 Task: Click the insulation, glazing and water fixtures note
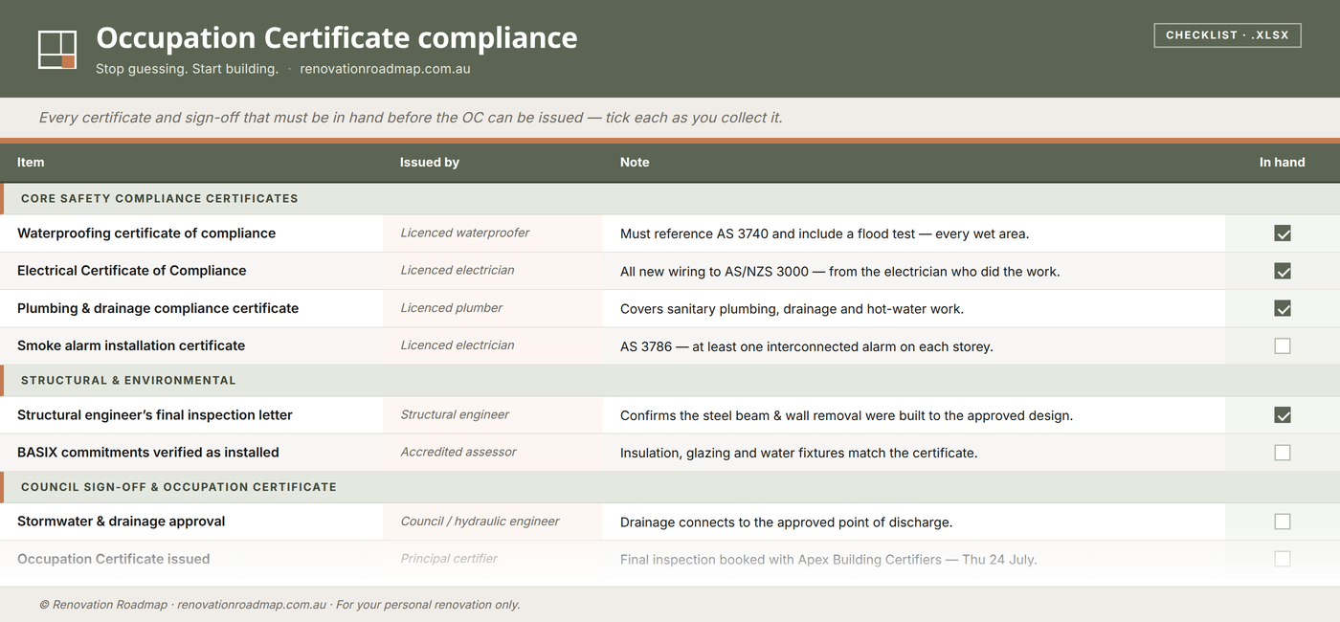point(799,453)
